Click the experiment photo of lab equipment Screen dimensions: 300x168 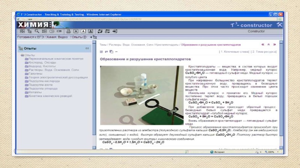[x=142, y=95]
